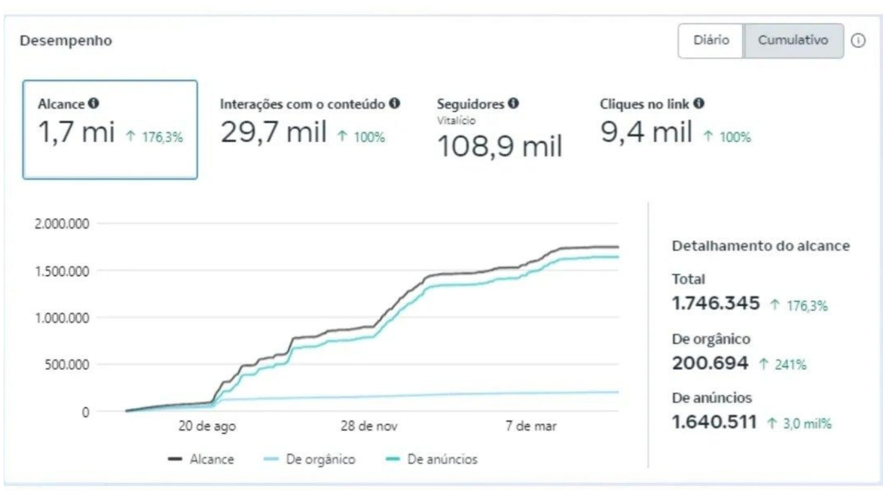The image size is (883, 496).
Task: Click the Vitalício label under Seguidores
Action: pyautogui.click(x=456, y=120)
